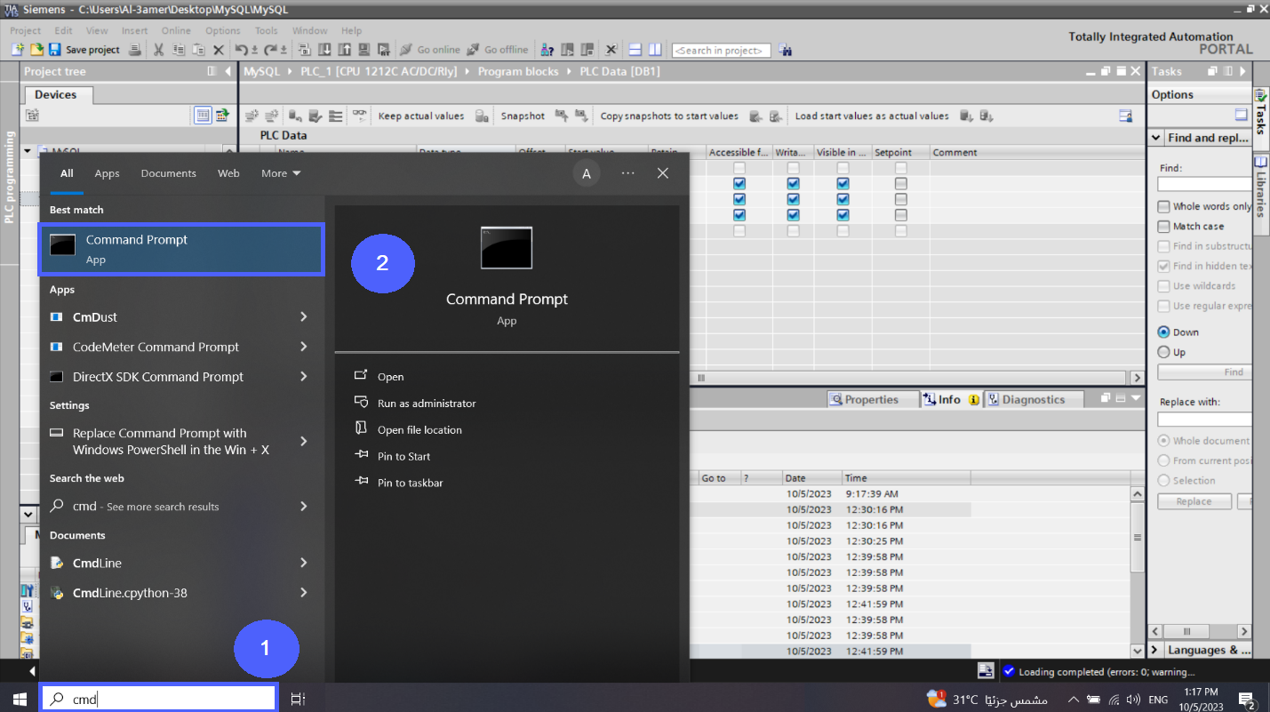Click the Keep actual values icon

click(x=482, y=116)
